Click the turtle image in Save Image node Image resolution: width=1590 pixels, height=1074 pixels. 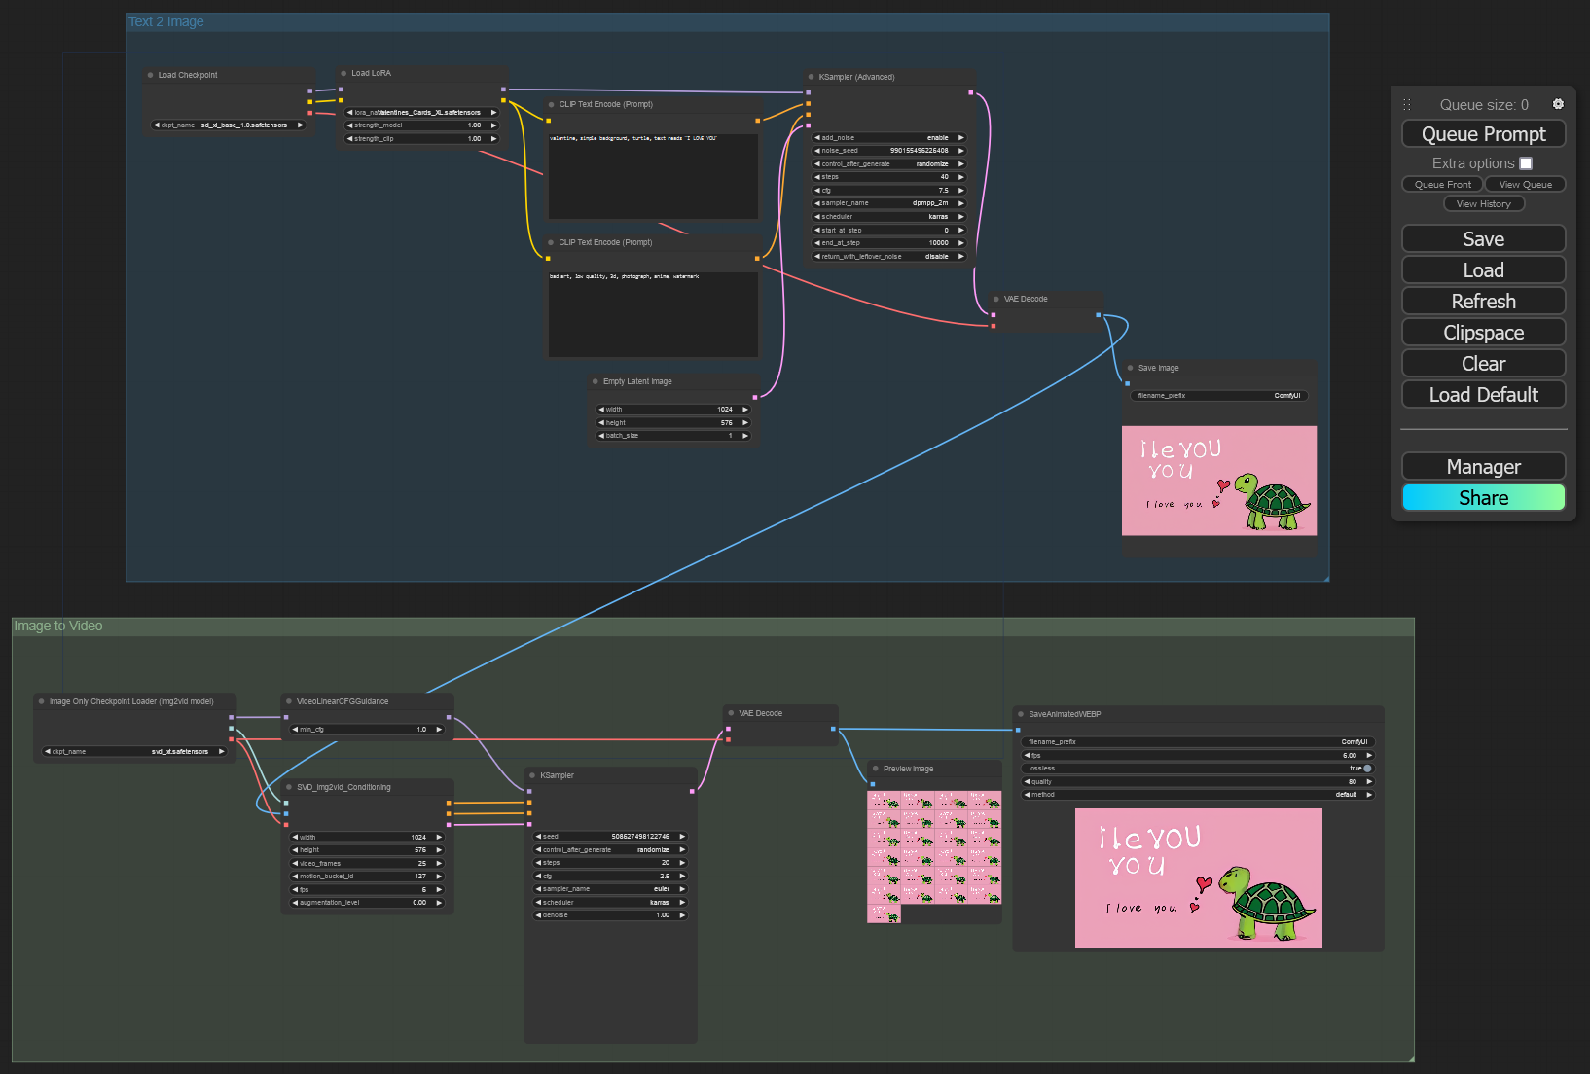[x=1218, y=481]
